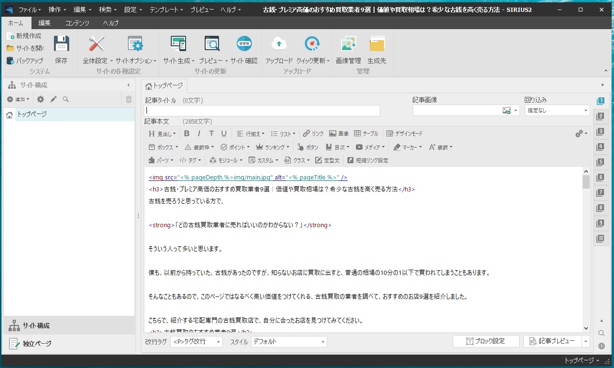Click the 記事タイトル input field
The image size is (614, 368).
[x=262, y=110]
